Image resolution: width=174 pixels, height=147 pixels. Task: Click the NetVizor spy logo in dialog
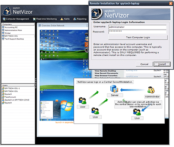click(96, 14)
